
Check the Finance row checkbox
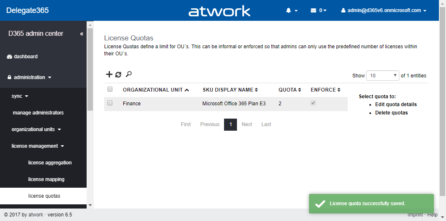110,103
